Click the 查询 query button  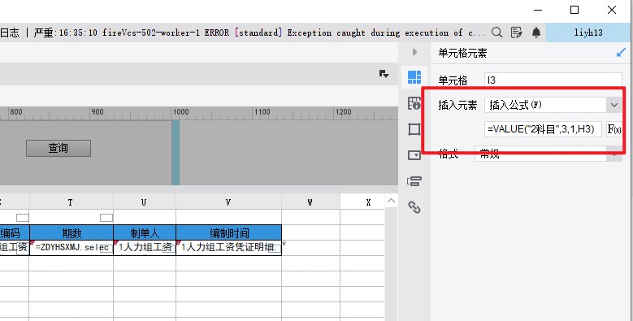[59, 148]
